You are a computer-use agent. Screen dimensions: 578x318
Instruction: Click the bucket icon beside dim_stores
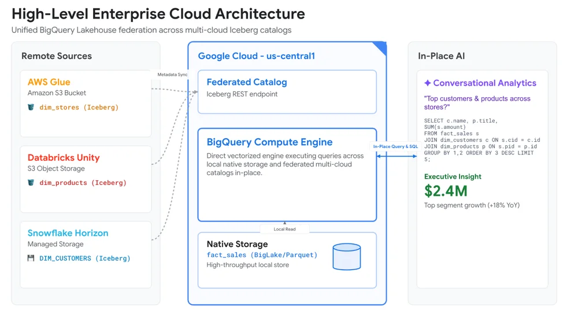pyautogui.click(x=31, y=108)
